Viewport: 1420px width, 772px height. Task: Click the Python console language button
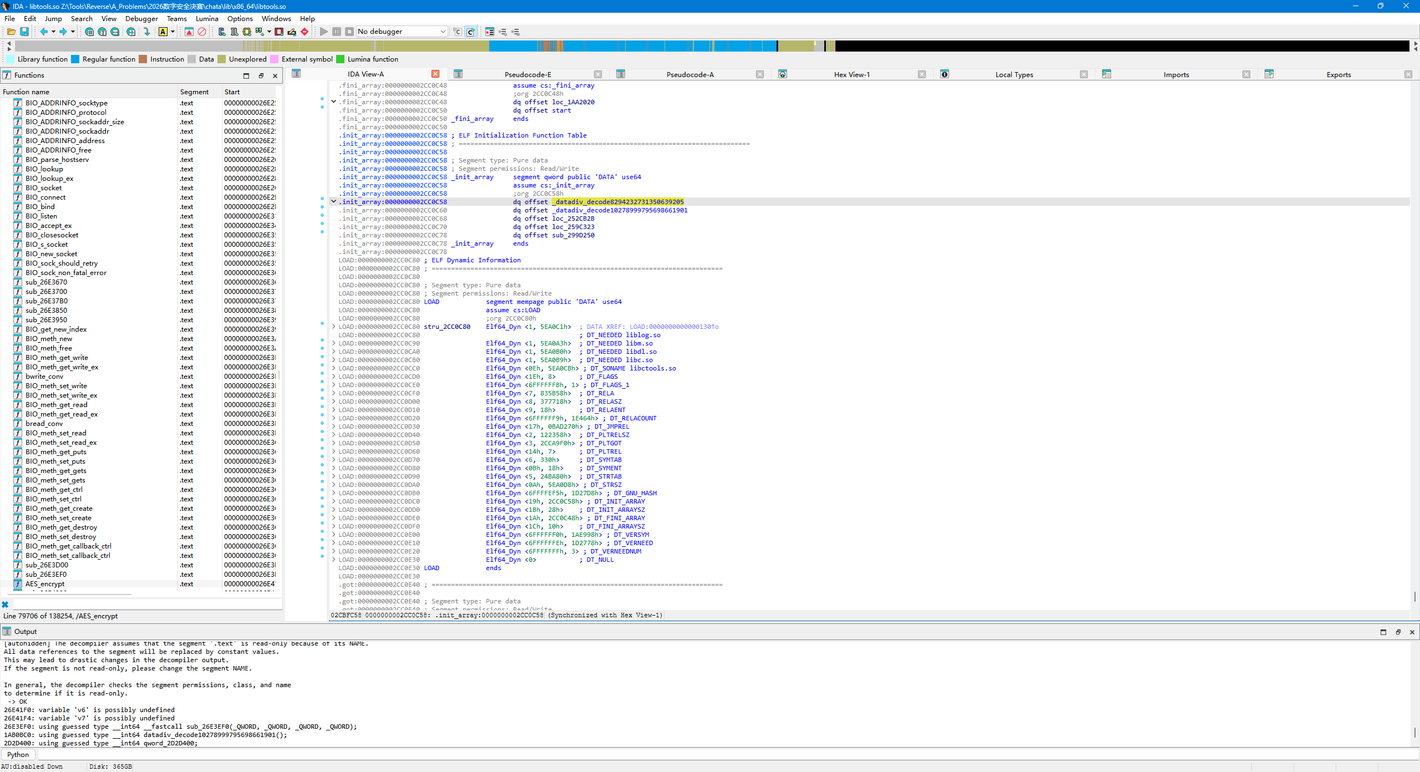coord(18,754)
